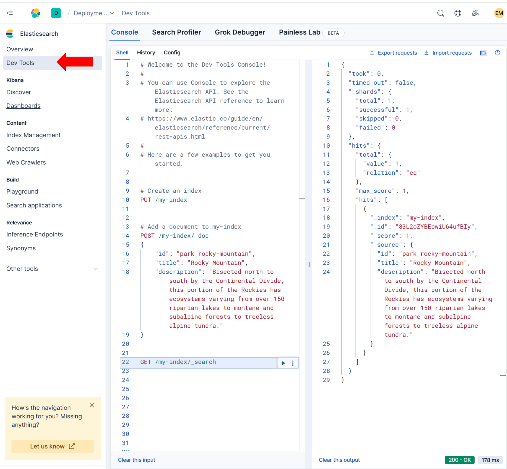Clear this input in the console
This screenshot has width=507, height=469.
(x=137, y=460)
